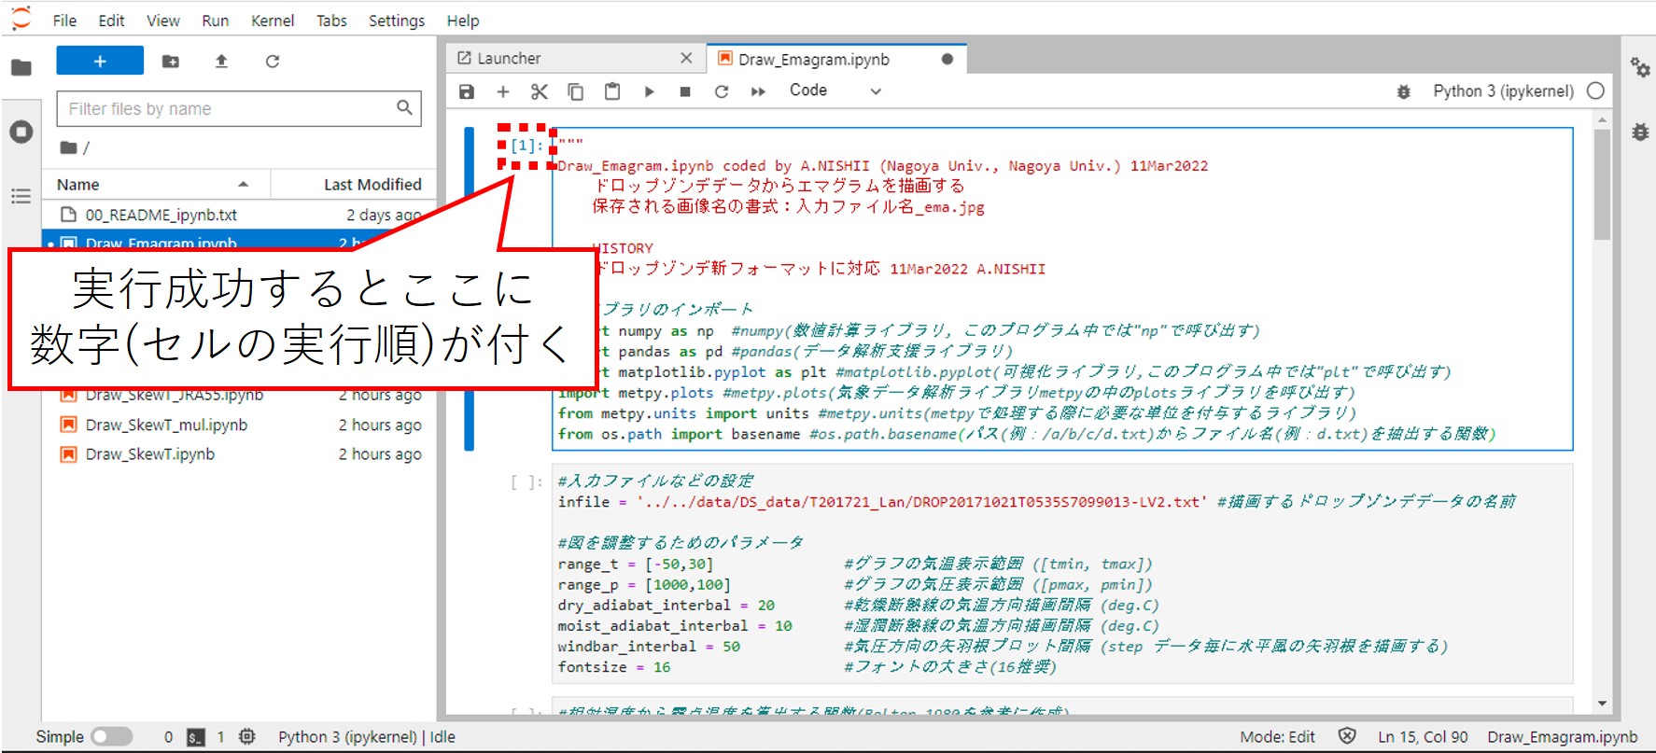
Task: Click the notebook trust shield icon
Action: pos(1347,736)
